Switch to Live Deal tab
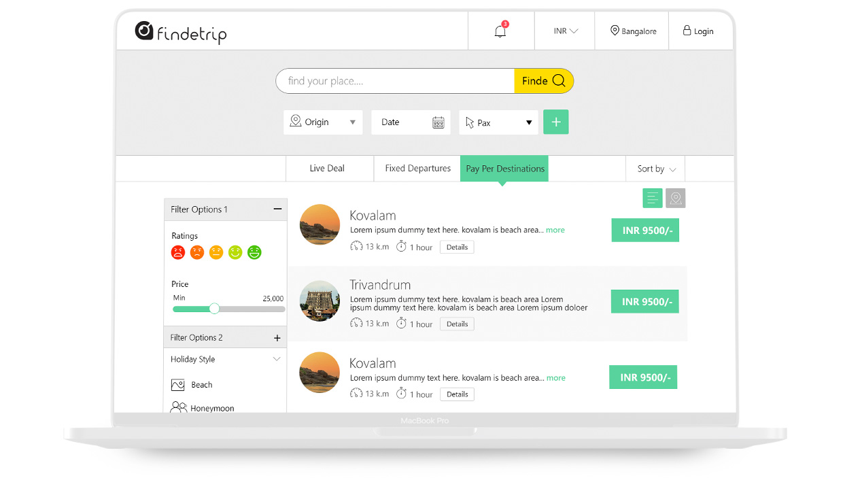 point(327,169)
